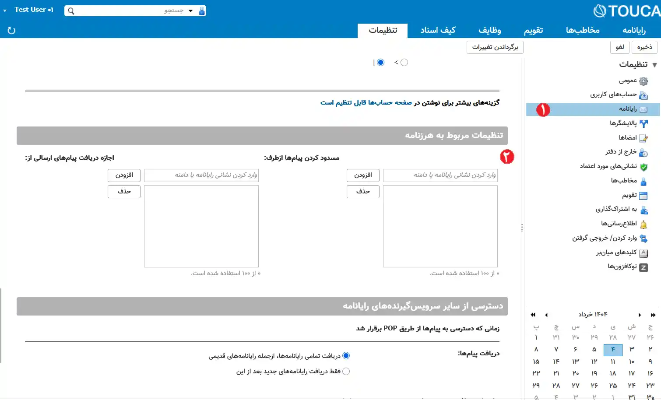The width and height of the screenshot is (661, 400).
Task: Go to previous month in mini calendar
Action: [x=546, y=315]
